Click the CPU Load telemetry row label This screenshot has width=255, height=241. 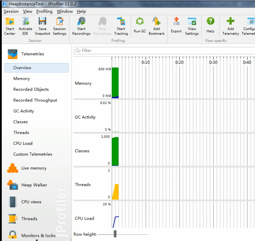(x=84, y=219)
